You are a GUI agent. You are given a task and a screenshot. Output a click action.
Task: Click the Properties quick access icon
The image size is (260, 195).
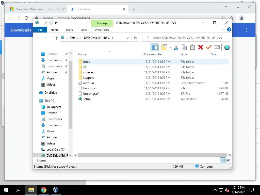coord(45,23)
